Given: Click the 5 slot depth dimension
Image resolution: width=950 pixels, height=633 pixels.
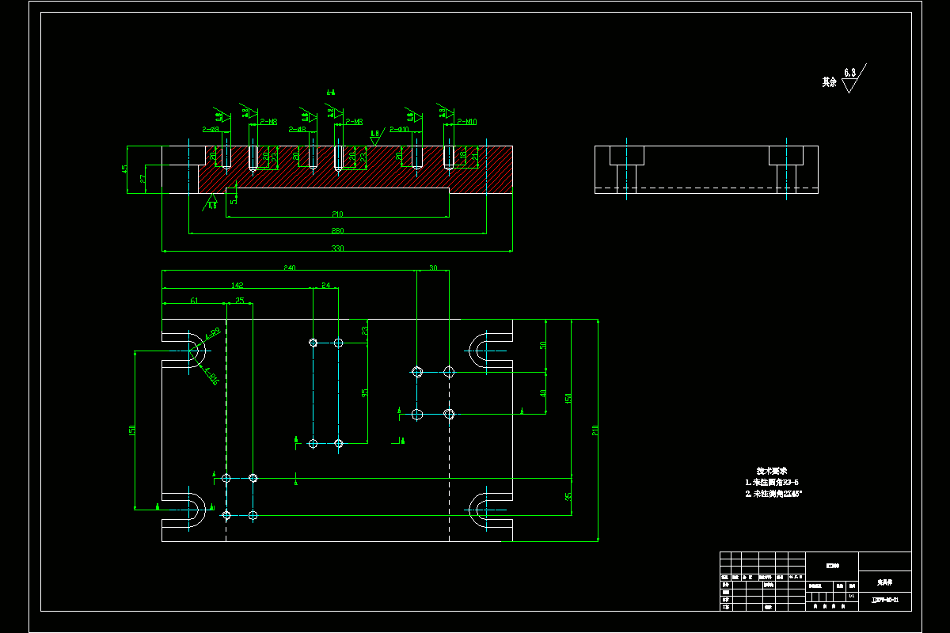Looking at the screenshot, I should pos(232,201).
